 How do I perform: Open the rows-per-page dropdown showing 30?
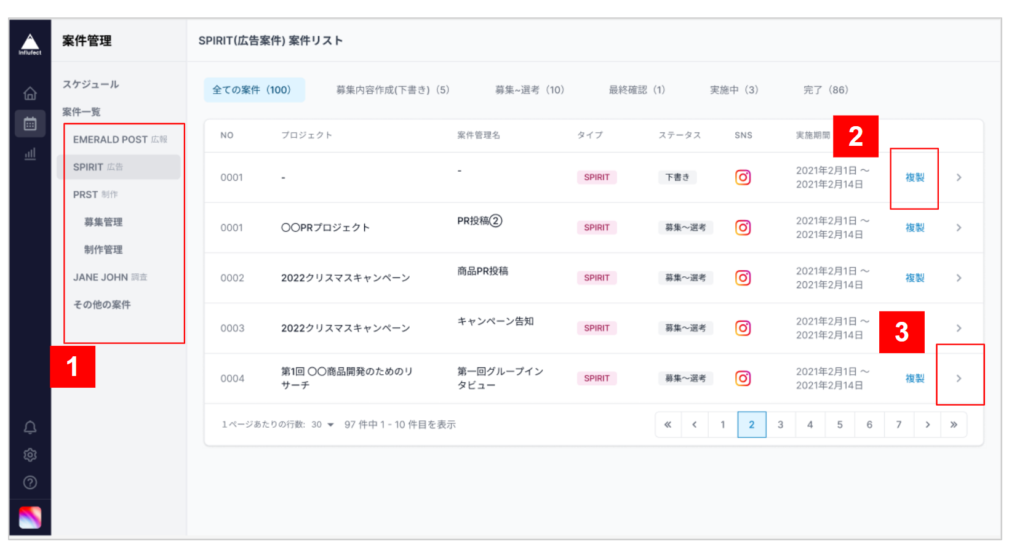click(322, 425)
